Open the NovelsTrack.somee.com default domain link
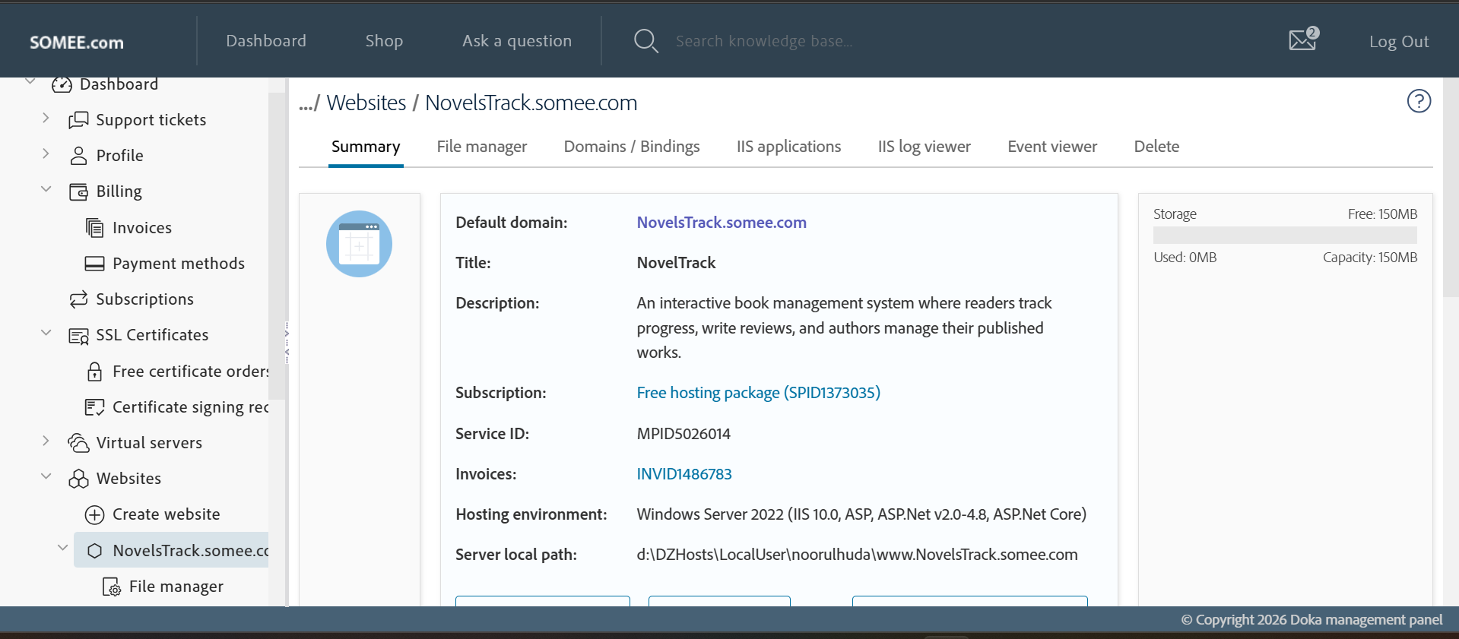 click(721, 223)
